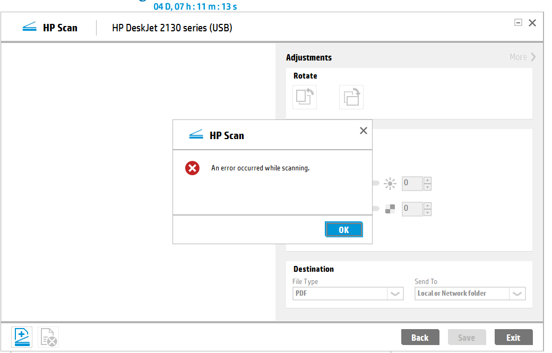Increase brightness with the up stepper arrow
This screenshot has width=552, height=353.
click(428, 180)
